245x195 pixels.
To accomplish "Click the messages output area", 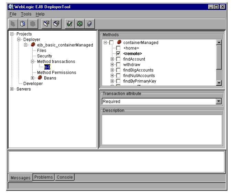I will click(116, 162).
